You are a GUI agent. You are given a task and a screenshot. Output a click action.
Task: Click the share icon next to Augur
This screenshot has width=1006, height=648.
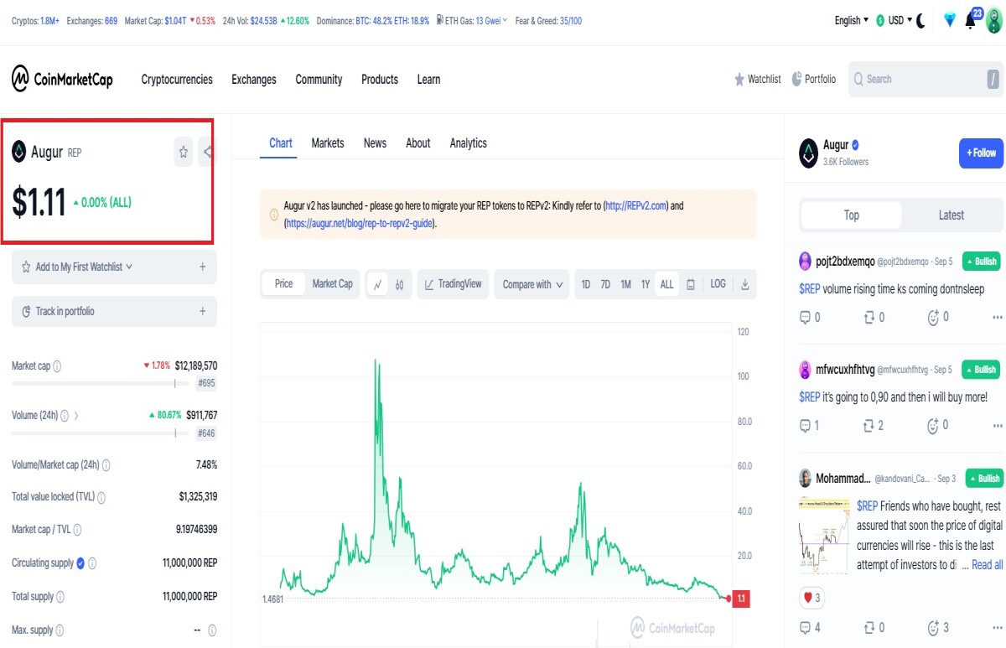206,152
